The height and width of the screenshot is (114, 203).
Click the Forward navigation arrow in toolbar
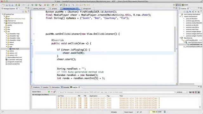(88, 5)
